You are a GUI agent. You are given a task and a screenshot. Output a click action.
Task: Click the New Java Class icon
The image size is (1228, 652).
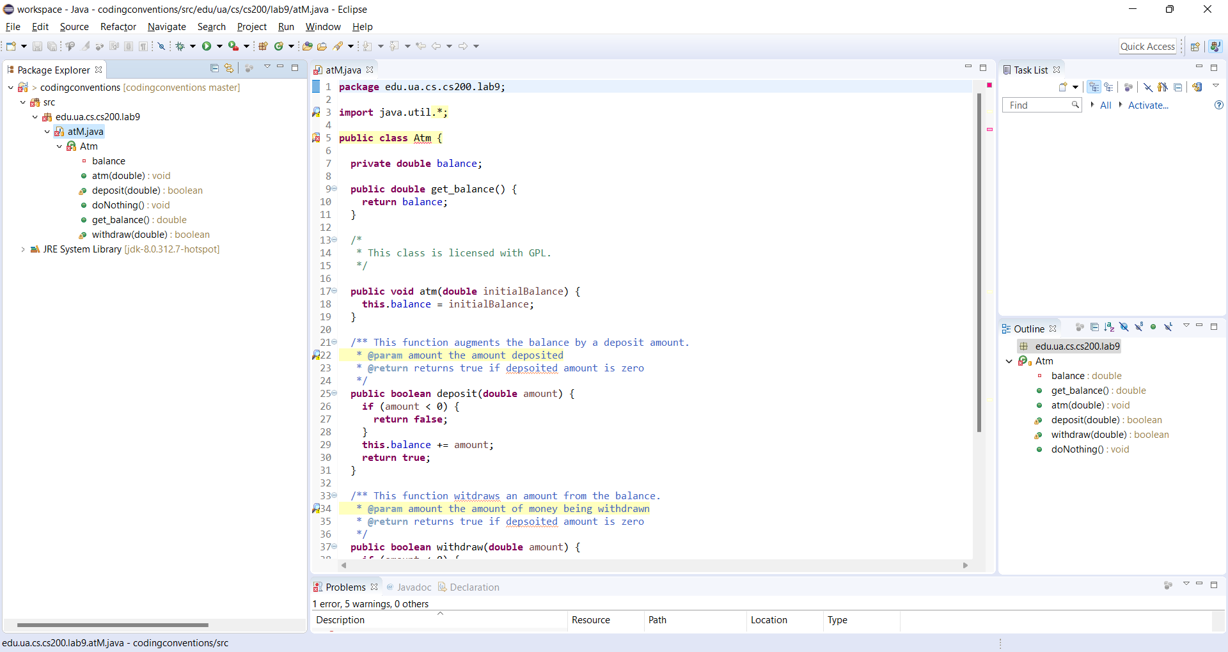pyautogui.click(x=278, y=46)
